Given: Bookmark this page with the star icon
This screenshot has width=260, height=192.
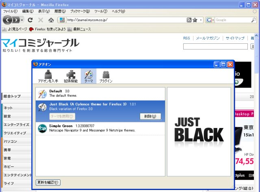Looking at the screenshot, I should click(x=195, y=20).
